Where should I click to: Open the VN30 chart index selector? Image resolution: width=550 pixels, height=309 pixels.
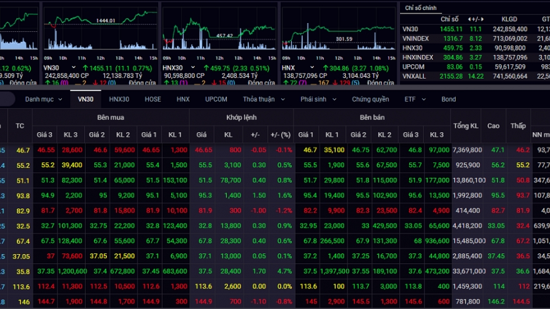click(59, 67)
